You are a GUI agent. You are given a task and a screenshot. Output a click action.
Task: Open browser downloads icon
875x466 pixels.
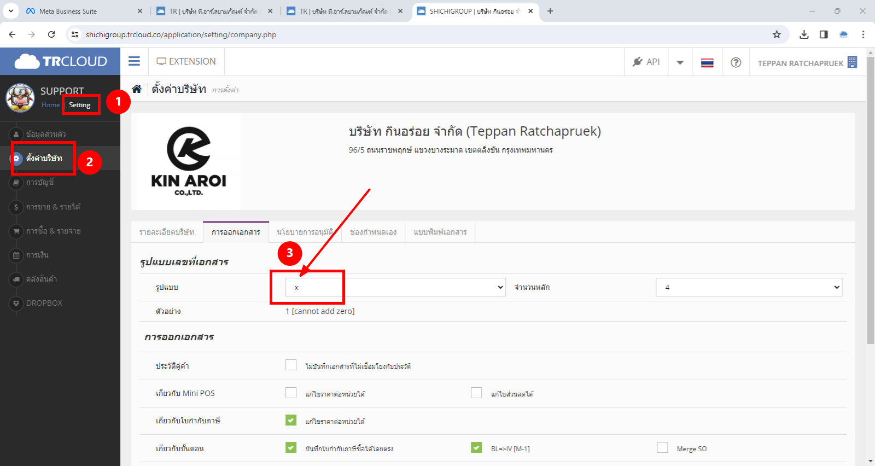804,34
